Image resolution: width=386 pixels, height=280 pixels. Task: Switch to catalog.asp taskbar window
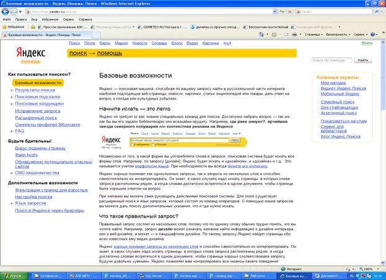(x=223, y=276)
